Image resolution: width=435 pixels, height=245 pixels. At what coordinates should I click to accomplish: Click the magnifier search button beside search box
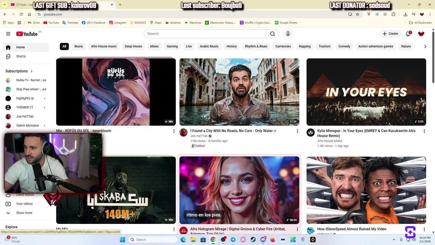point(273,34)
